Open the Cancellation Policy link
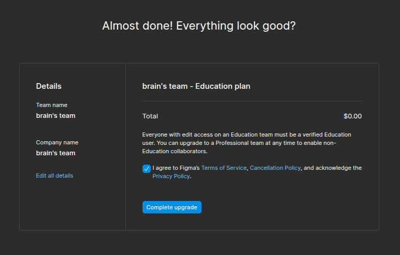Viewport: 400px width, 255px height. pyautogui.click(x=275, y=168)
